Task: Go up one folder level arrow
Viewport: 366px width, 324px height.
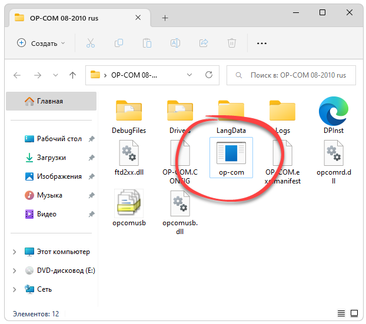Action: pyautogui.click(x=72, y=75)
